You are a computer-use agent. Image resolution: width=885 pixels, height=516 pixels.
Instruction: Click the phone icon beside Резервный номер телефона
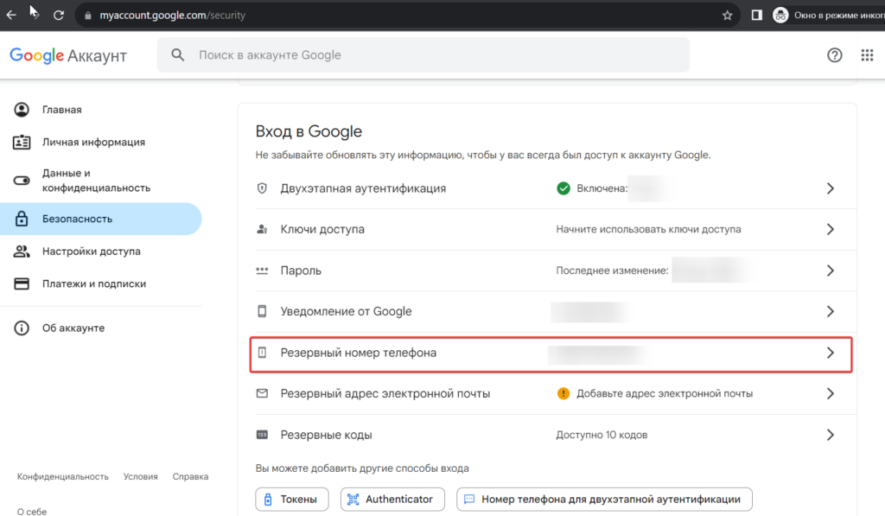pyautogui.click(x=262, y=353)
